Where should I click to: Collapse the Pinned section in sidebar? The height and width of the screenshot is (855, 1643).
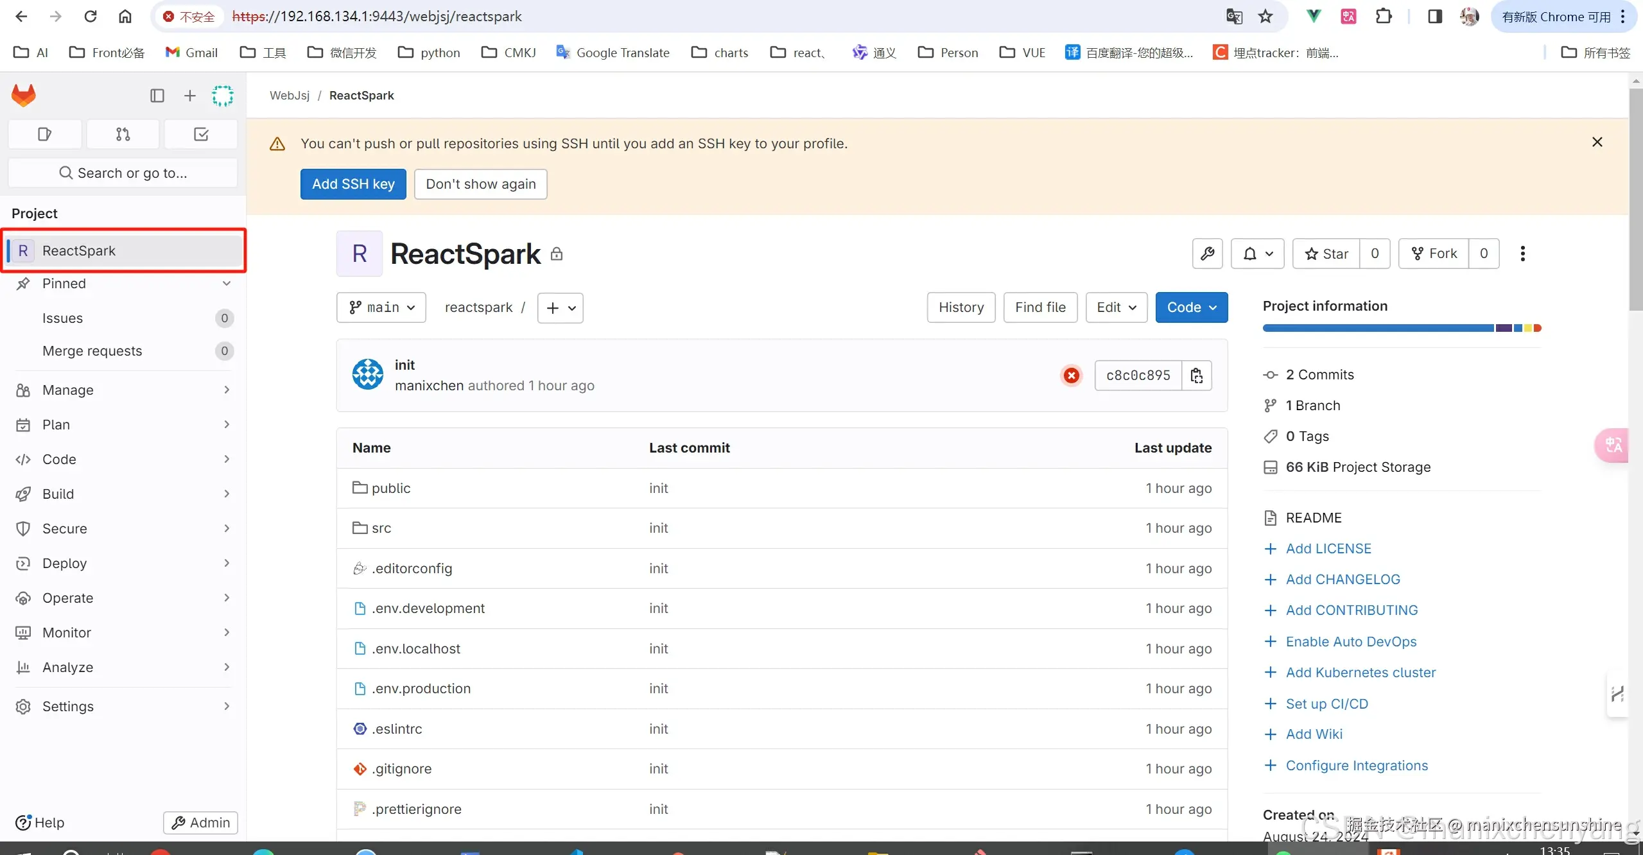(226, 283)
